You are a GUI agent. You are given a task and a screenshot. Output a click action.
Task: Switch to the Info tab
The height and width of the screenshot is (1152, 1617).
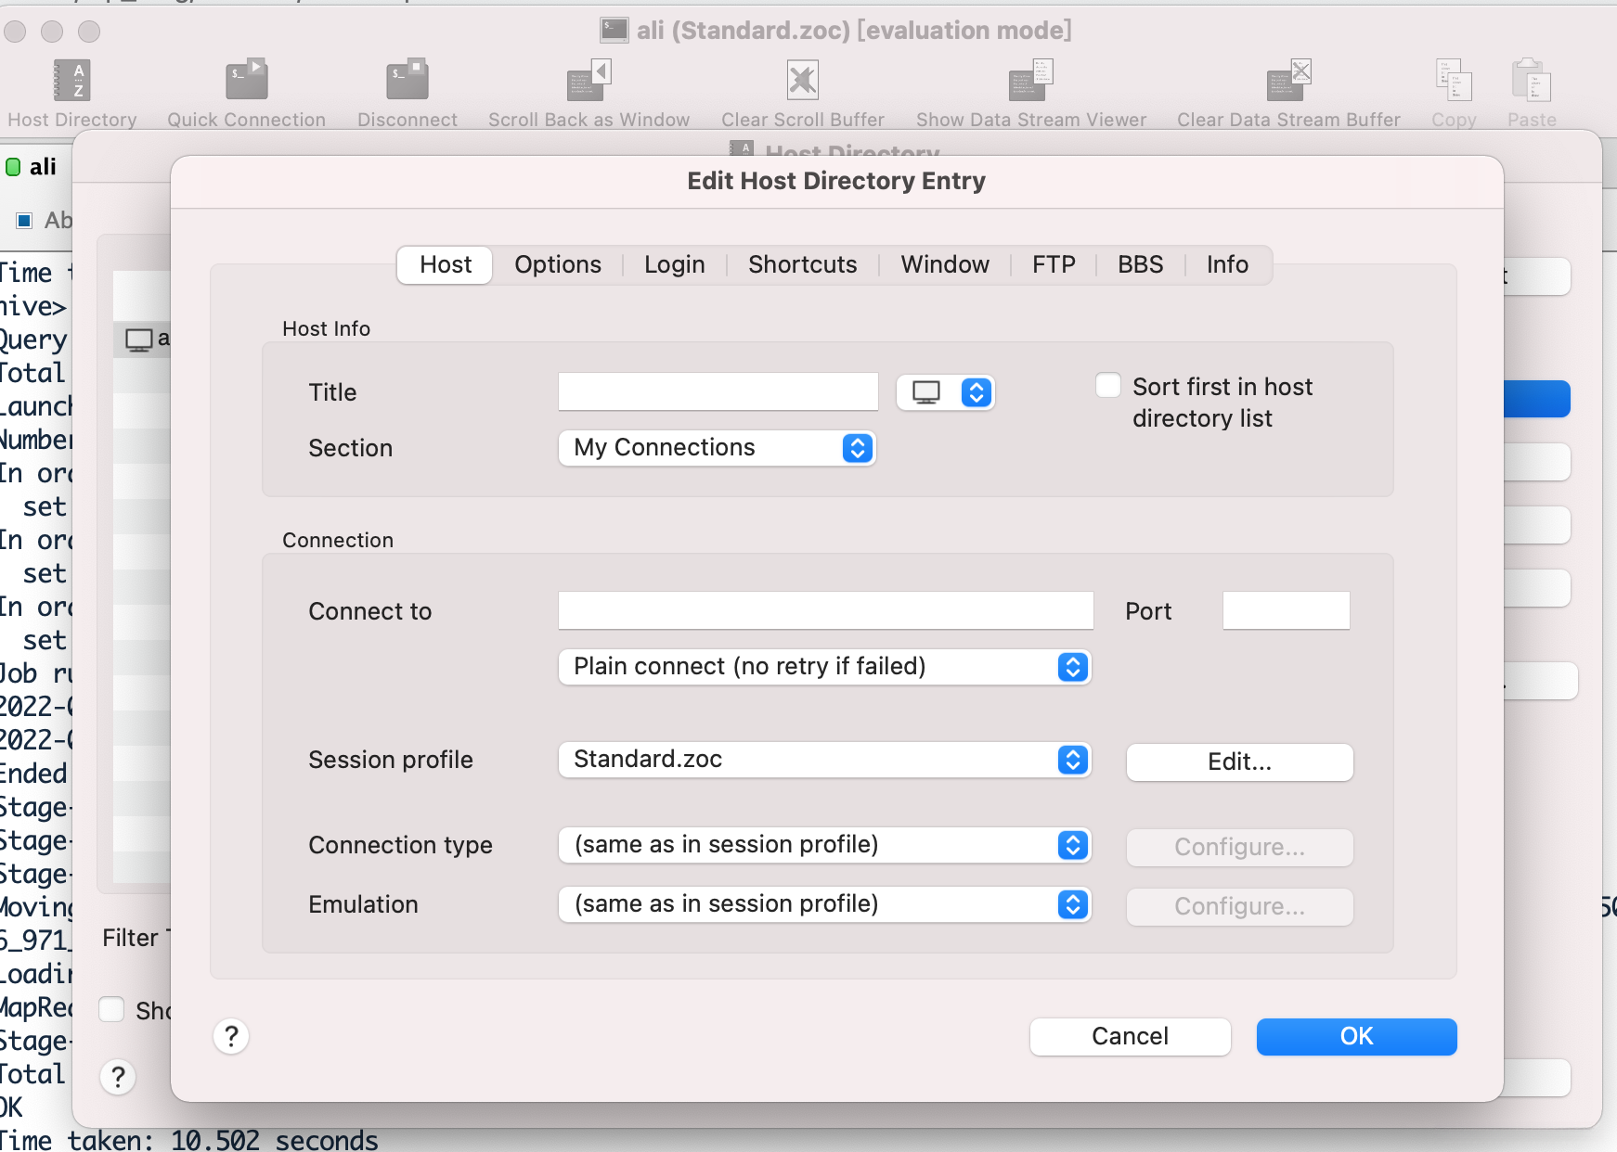(1227, 265)
